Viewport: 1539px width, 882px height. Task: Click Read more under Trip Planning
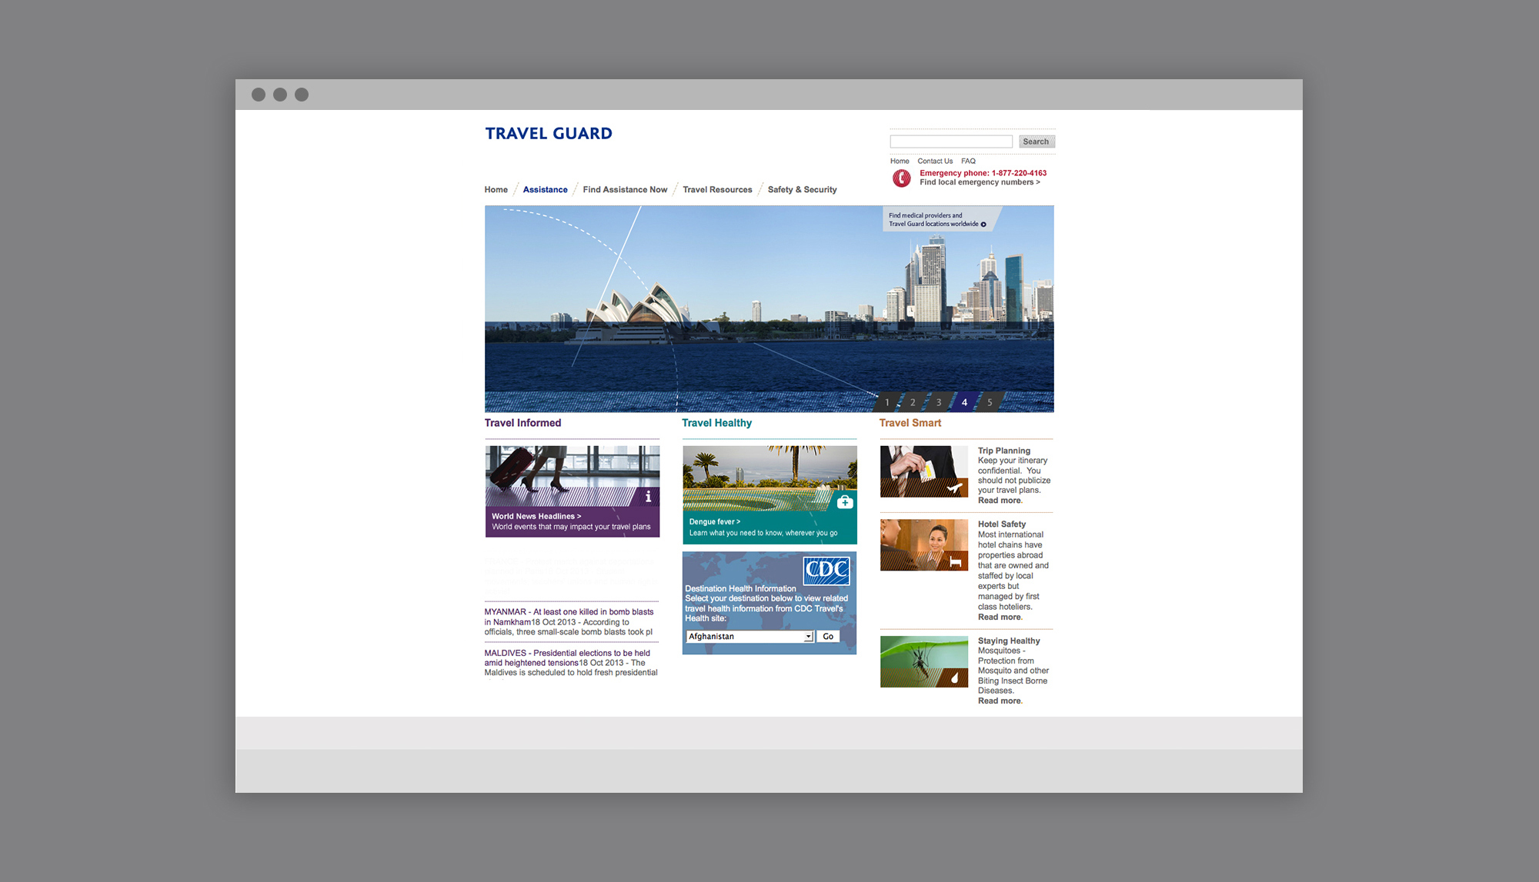1000,501
